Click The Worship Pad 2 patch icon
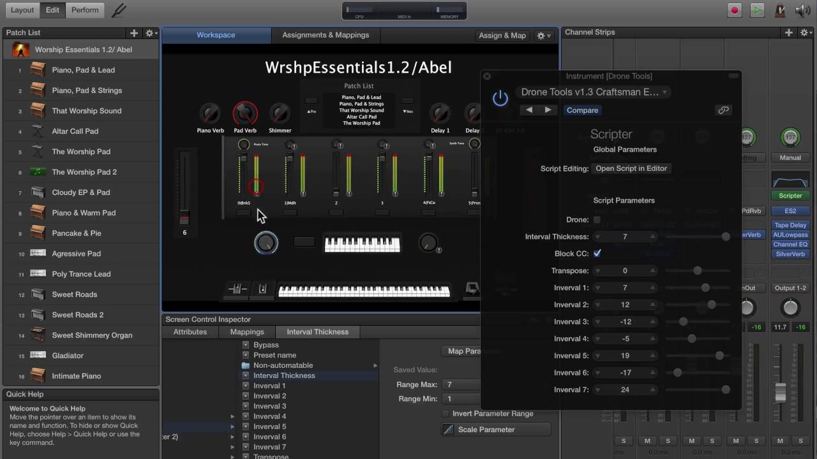 pos(38,171)
